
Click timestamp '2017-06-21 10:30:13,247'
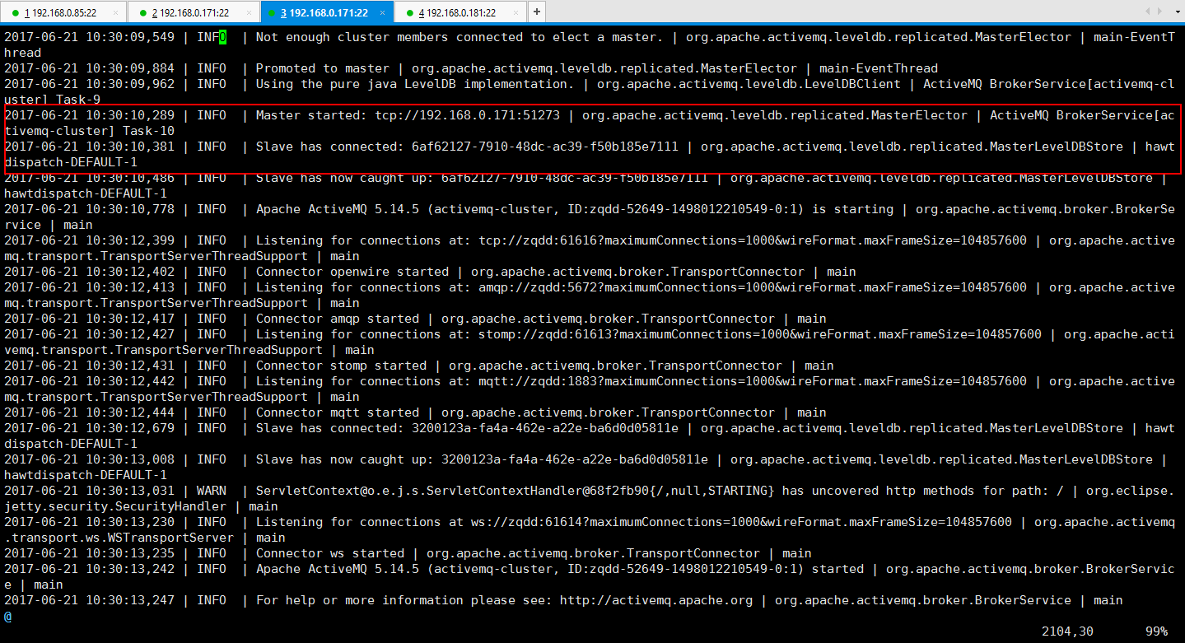point(89,600)
